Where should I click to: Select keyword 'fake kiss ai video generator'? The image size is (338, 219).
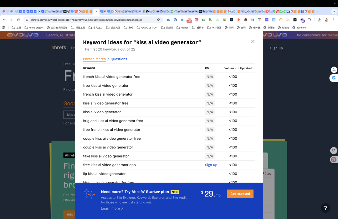coord(106,156)
